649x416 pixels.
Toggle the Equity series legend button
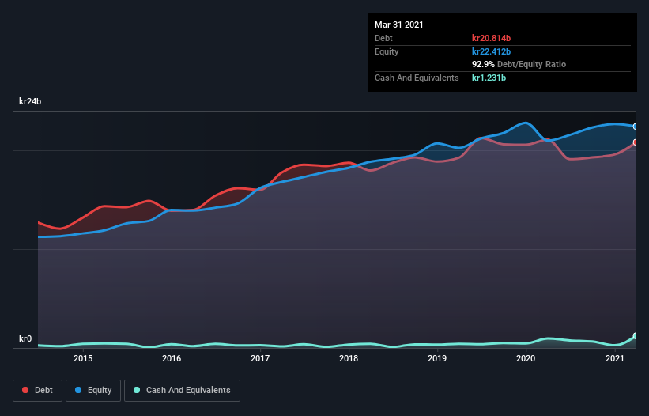(x=93, y=391)
